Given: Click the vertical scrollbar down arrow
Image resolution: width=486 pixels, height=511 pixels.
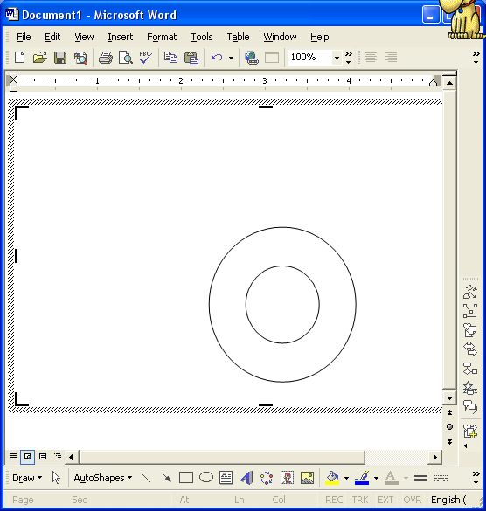Looking at the screenshot, I should point(449,398).
